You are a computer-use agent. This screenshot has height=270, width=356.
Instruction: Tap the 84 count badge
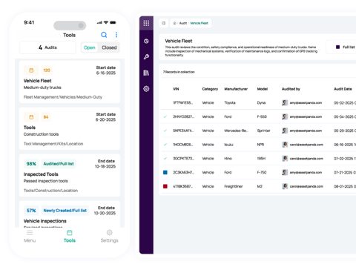(46, 117)
